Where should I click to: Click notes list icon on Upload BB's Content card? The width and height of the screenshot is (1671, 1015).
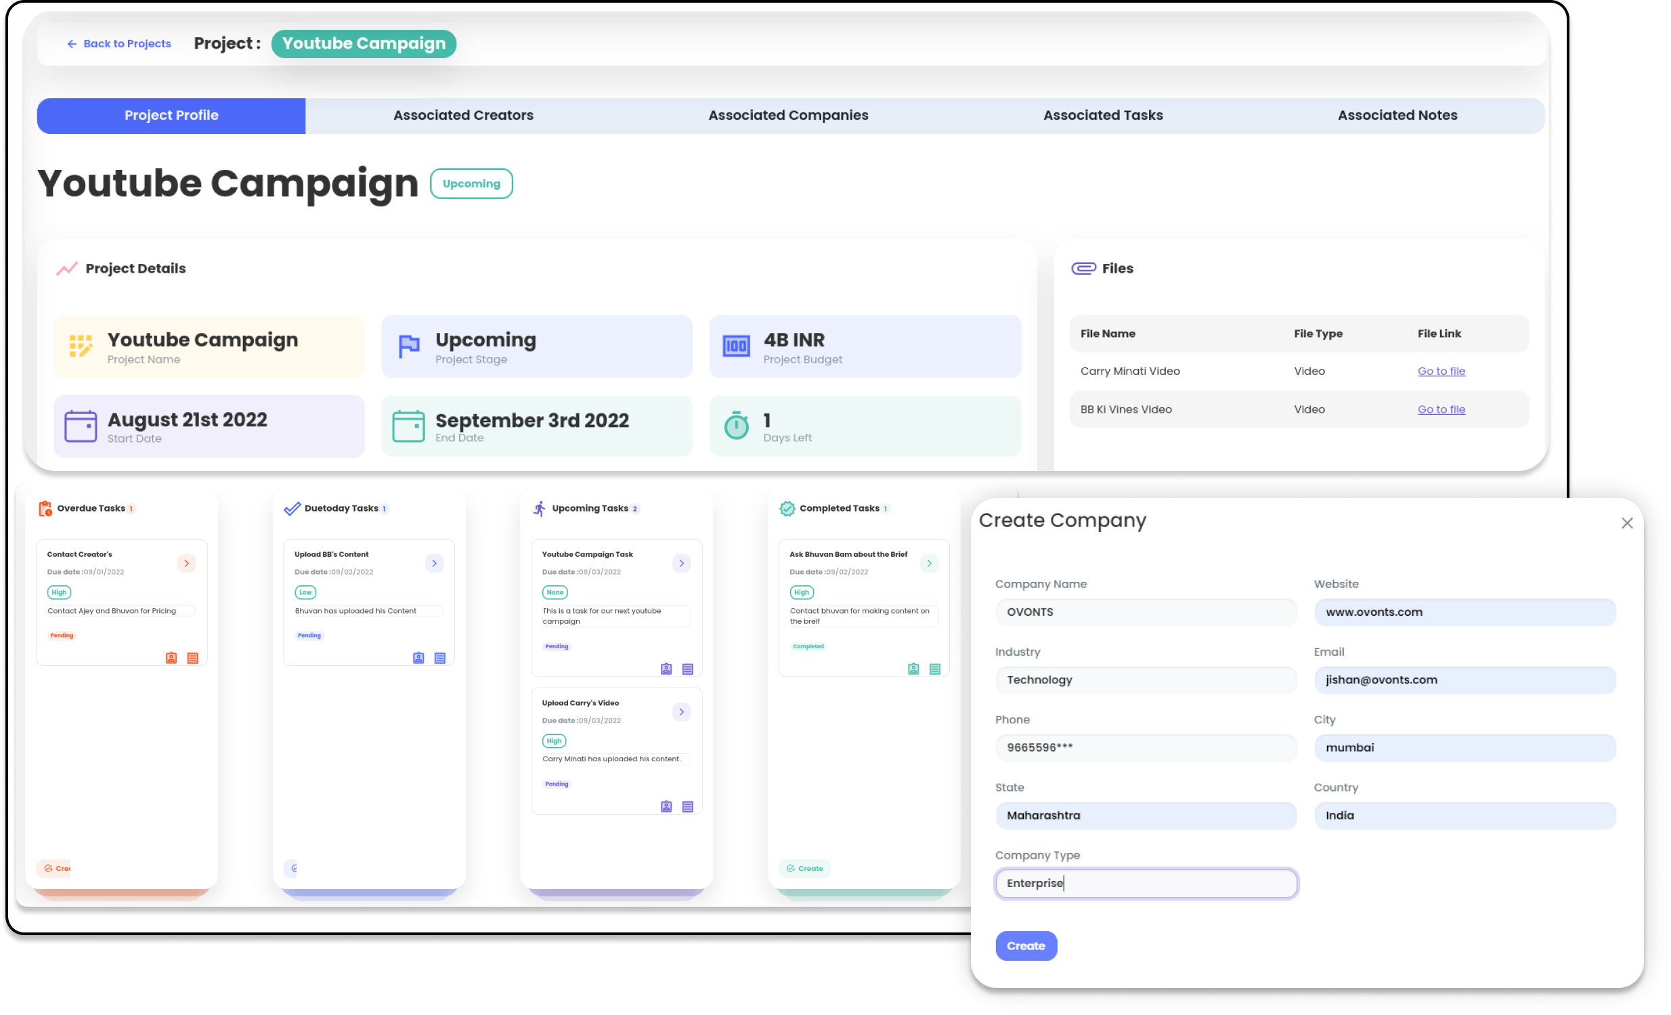click(x=440, y=658)
